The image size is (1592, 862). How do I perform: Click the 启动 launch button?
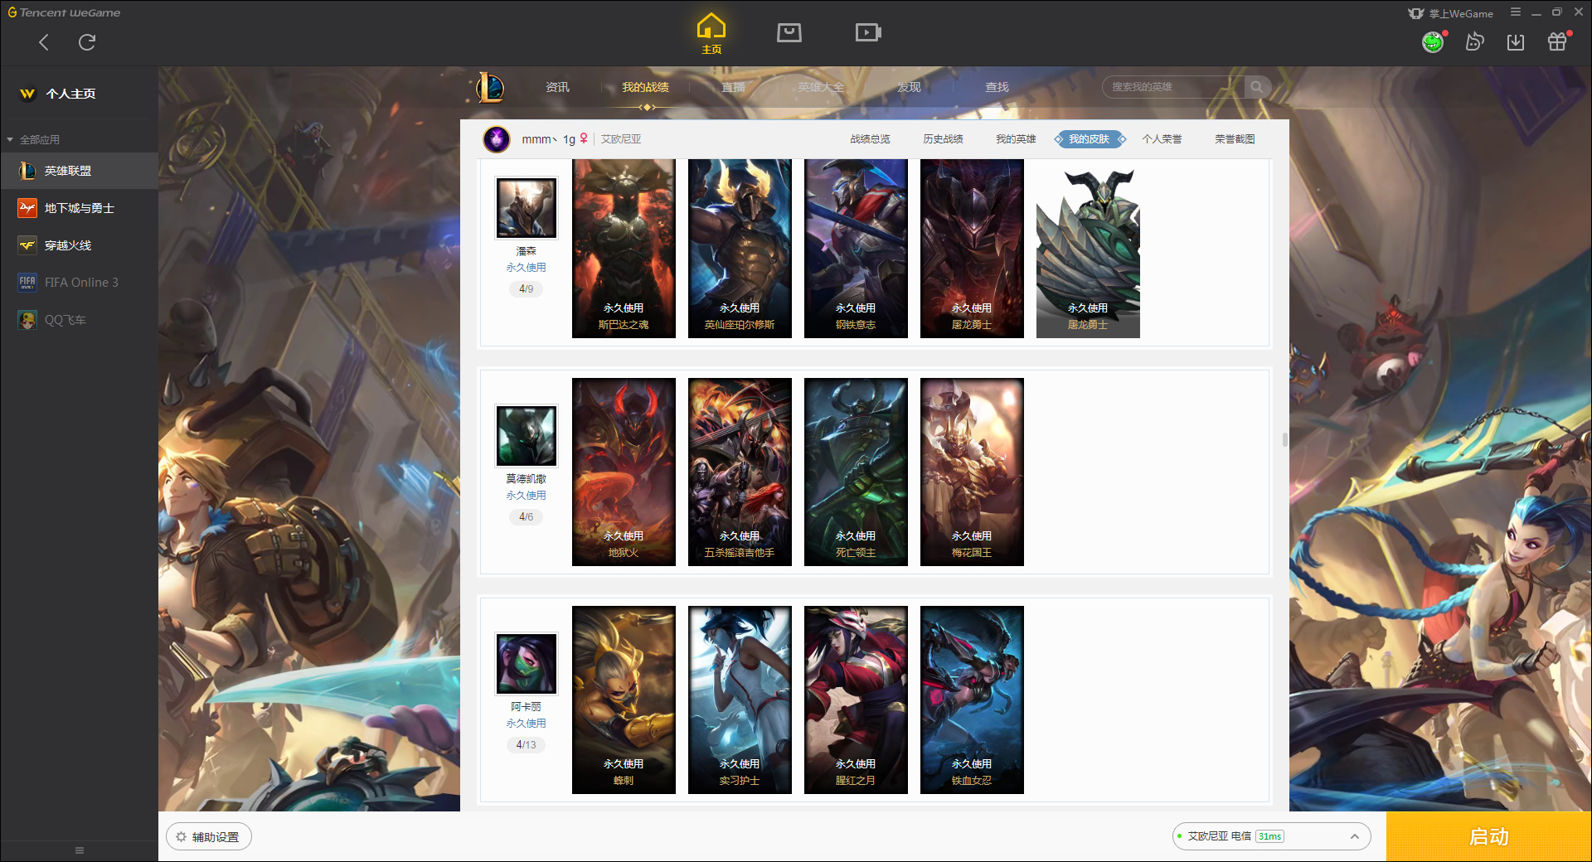1488,836
